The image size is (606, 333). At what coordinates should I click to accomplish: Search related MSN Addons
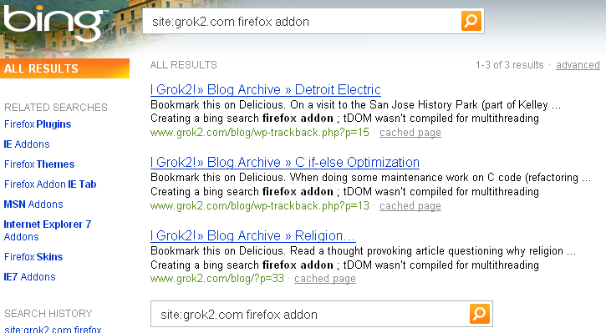click(33, 204)
